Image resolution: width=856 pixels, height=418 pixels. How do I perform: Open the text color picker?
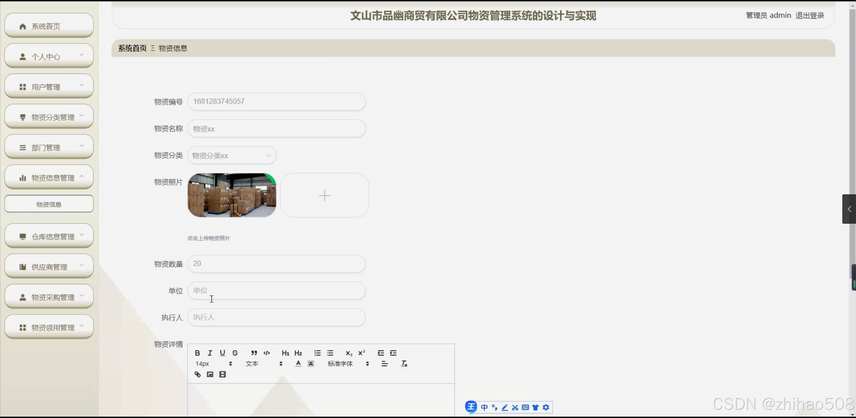coord(298,363)
